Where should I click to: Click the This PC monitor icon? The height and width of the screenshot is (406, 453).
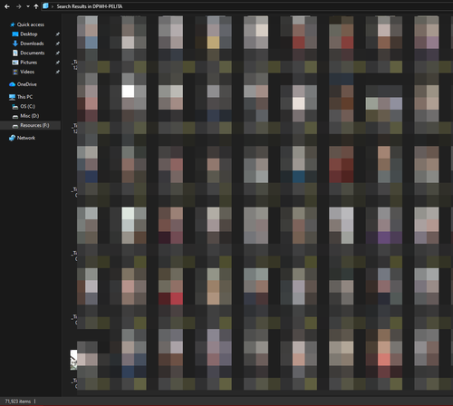(12, 97)
